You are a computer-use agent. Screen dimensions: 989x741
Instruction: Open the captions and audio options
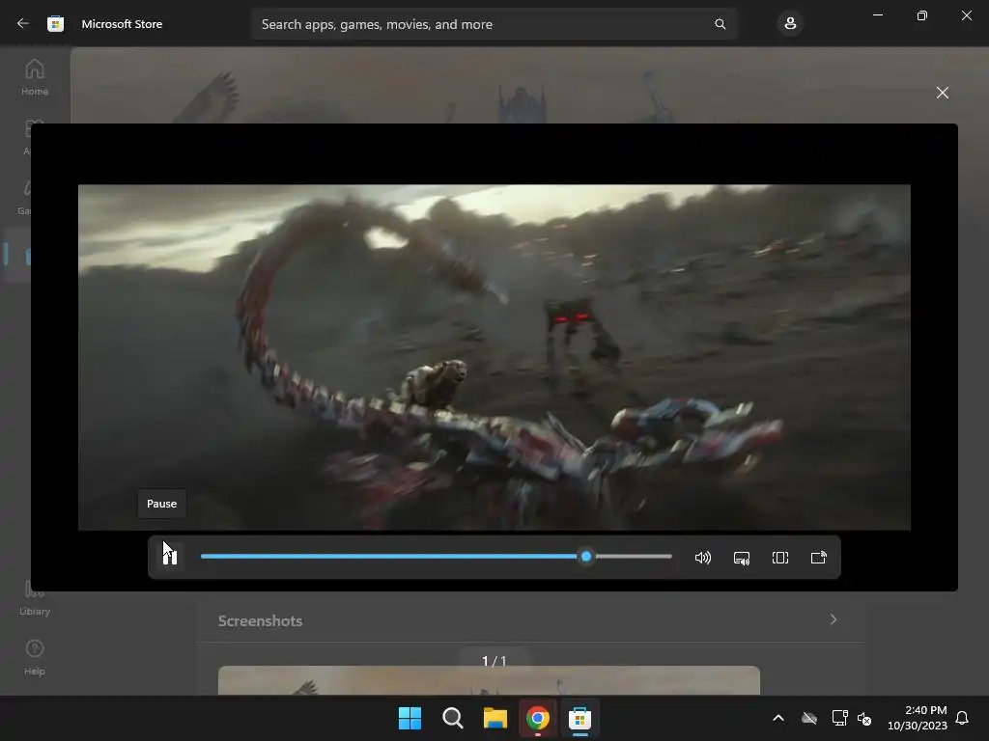[742, 558]
